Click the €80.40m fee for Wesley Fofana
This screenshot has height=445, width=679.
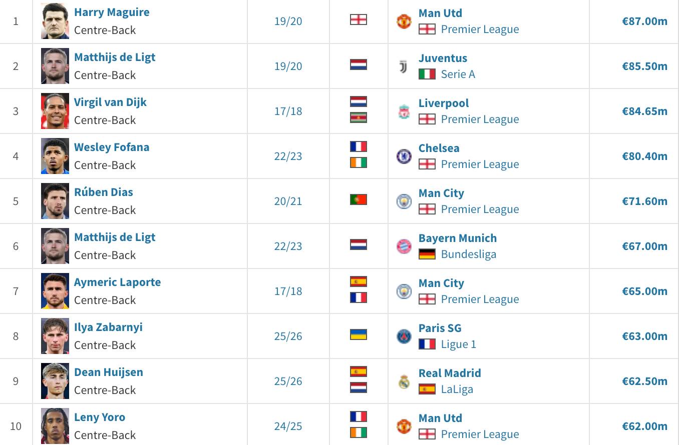pyautogui.click(x=644, y=156)
